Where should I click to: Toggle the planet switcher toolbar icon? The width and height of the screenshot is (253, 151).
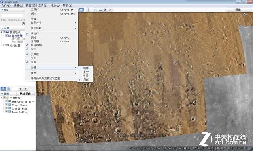click(x=81, y=10)
